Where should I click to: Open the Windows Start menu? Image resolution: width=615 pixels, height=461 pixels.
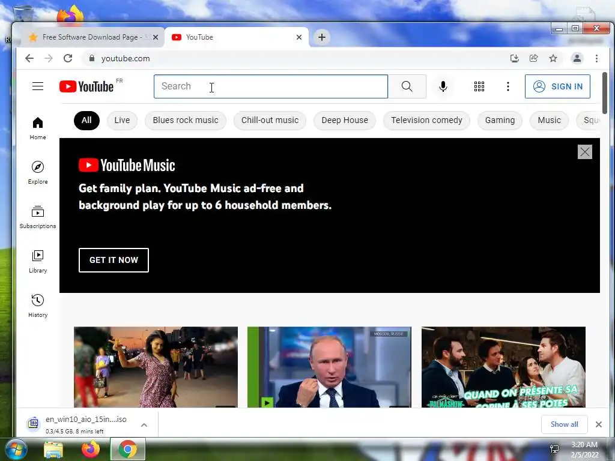[x=16, y=450]
